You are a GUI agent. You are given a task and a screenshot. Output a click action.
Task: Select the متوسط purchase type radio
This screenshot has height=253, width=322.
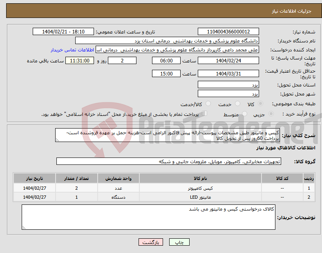pyautogui.click(x=244, y=114)
